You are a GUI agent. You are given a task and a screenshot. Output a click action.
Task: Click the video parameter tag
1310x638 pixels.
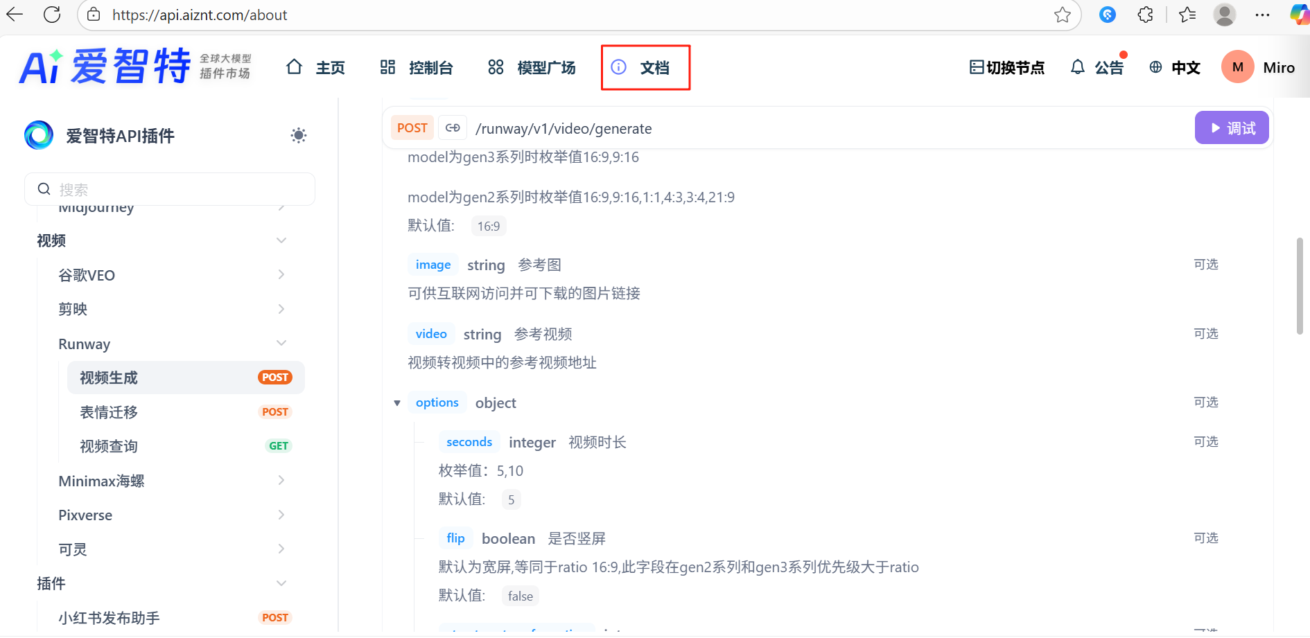pos(431,334)
